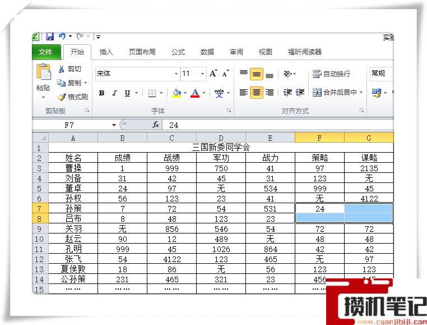
Task: Open the customize quick access toolbar arrow
Action: click(98, 36)
